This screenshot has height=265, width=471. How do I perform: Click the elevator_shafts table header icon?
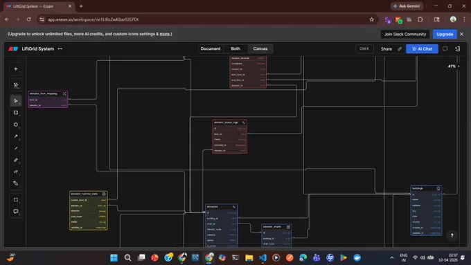pos(288,226)
